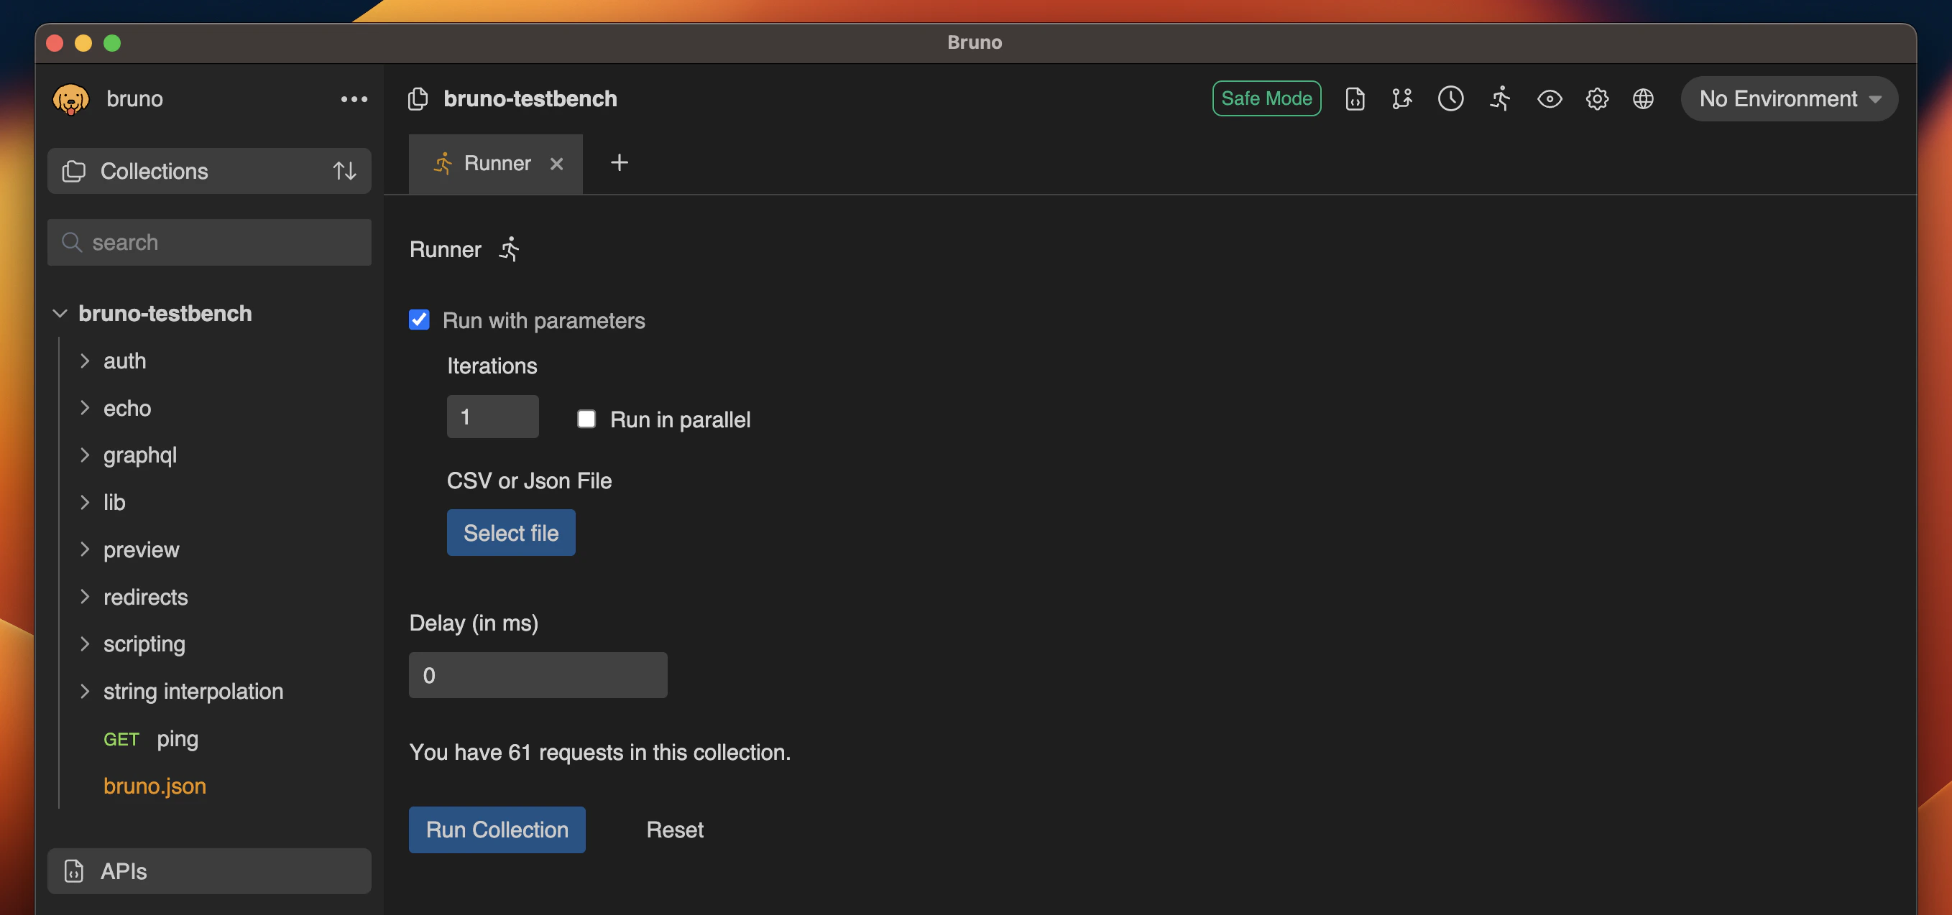Close the Runner tab
Viewport: 1952px width, 915px height.
pos(556,164)
